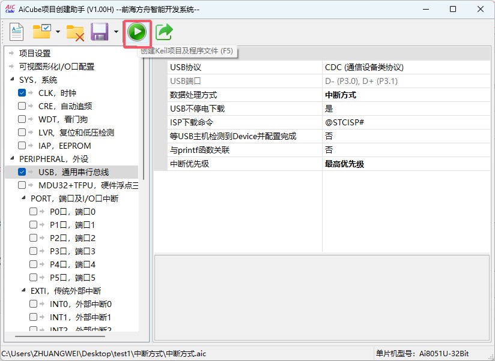Click green play button to create Keil project
495x361 pixels.
[x=137, y=32]
